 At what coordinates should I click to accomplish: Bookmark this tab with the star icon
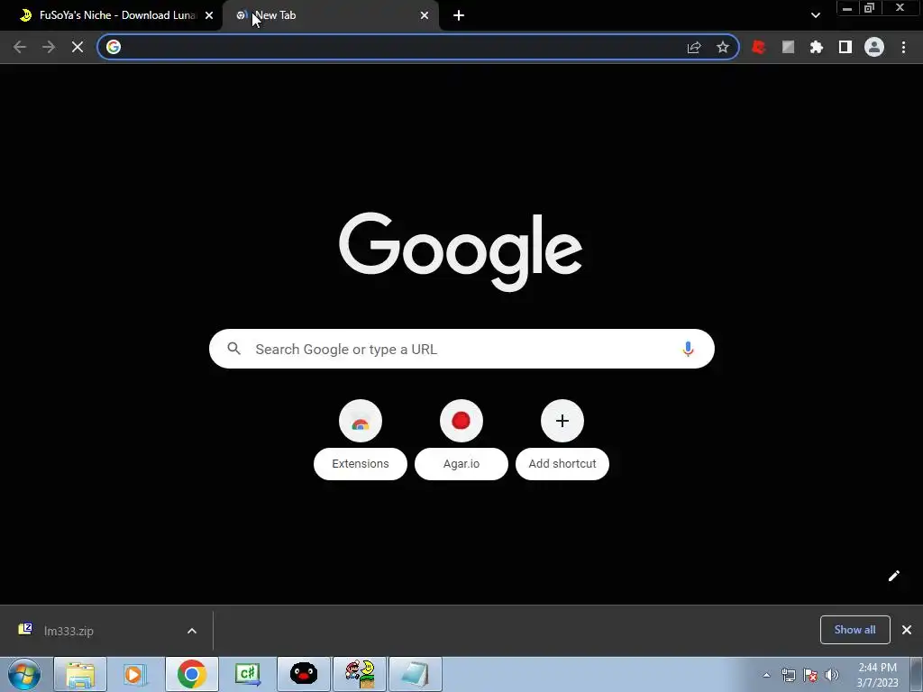click(x=723, y=47)
